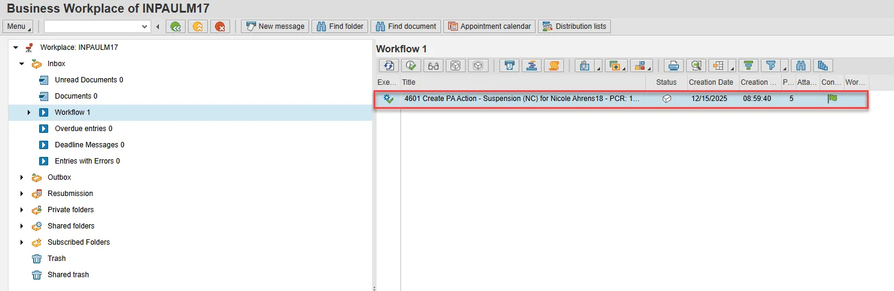Click the yellow Exit icon

coord(198,26)
